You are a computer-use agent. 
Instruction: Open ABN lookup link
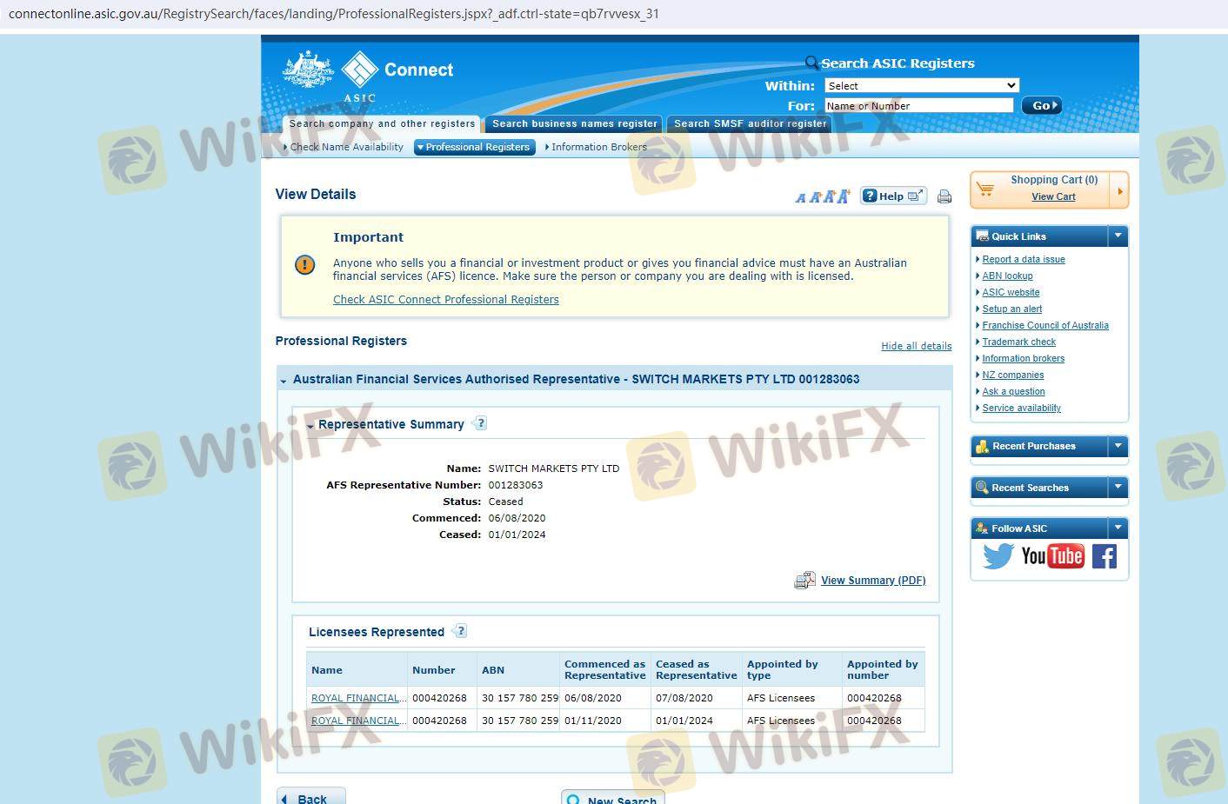[1008, 276]
